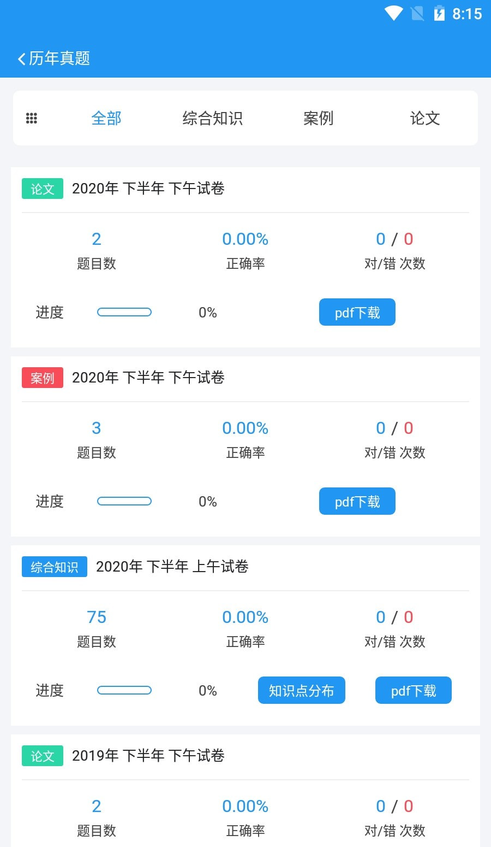Tap the green 论文 tag on the 2020 paper

43,189
